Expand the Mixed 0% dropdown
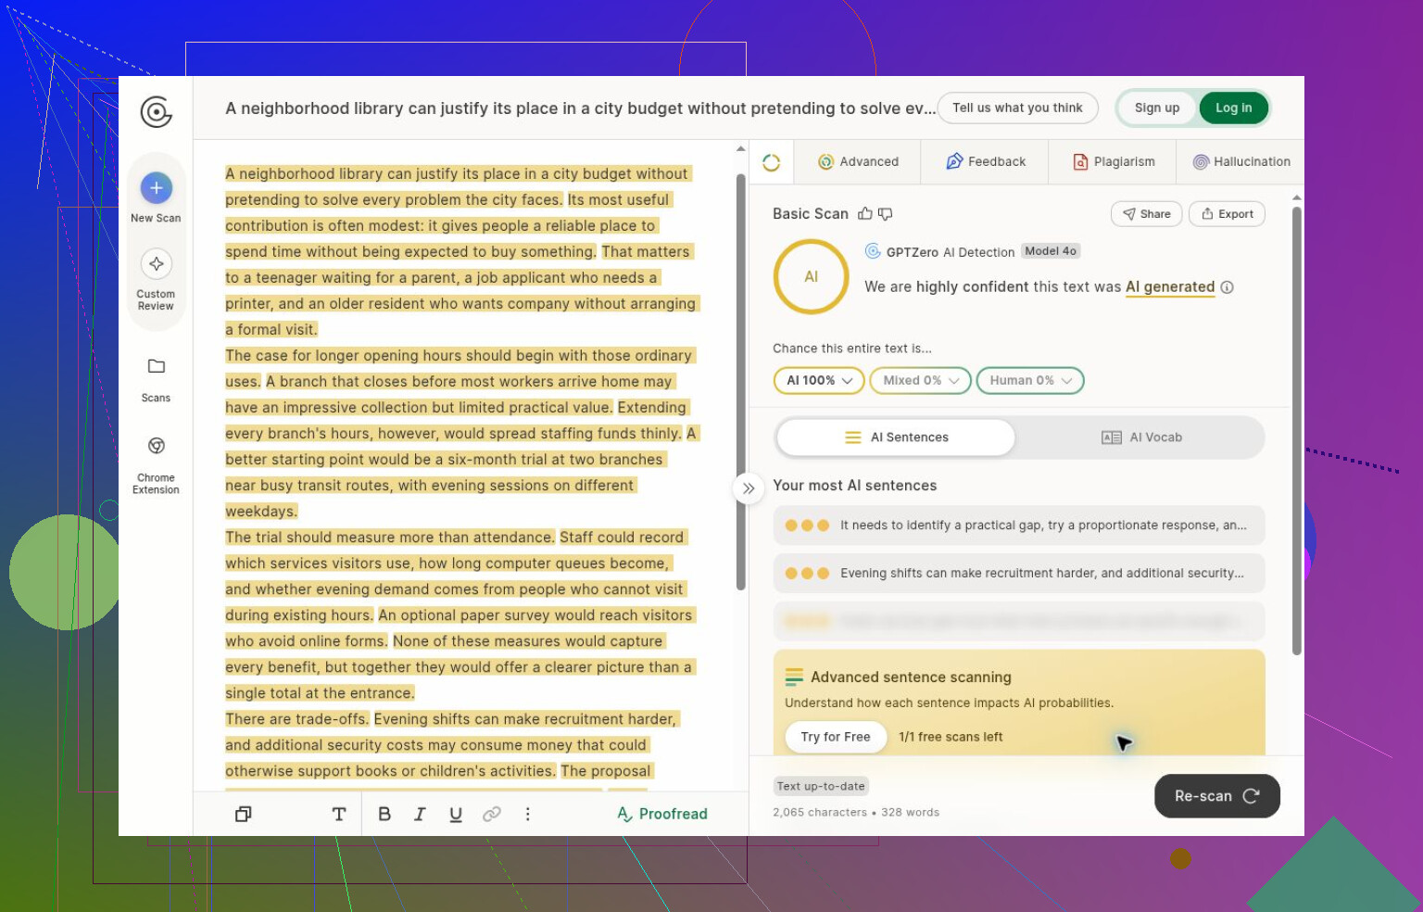Viewport: 1423px width, 912px height. click(x=921, y=381)
